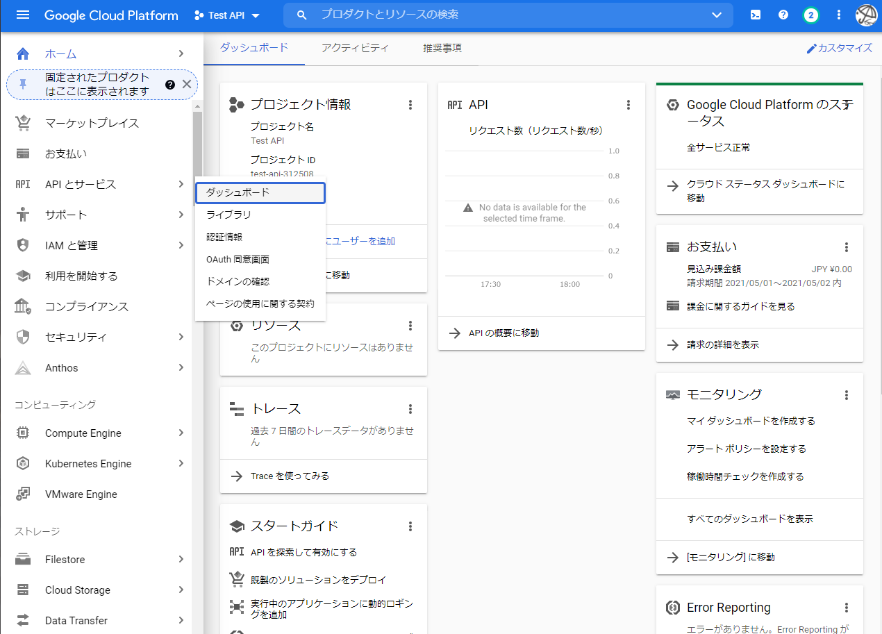This screenshot has height=634, width=882.
Task: Open Error Reporting card three-dot menu
Action: coord(847,608)
